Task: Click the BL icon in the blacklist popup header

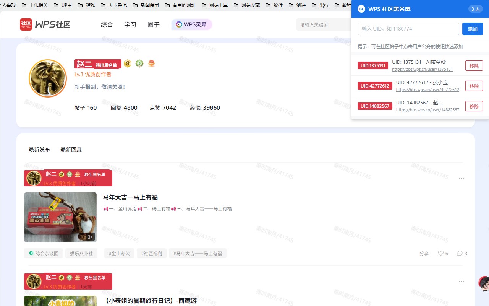Action: (x=361, y=9)
